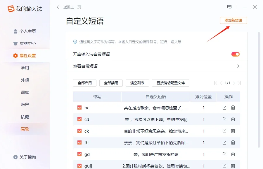
Task: Expand 查看自带短语 chevron
Action: pos(238,66)
